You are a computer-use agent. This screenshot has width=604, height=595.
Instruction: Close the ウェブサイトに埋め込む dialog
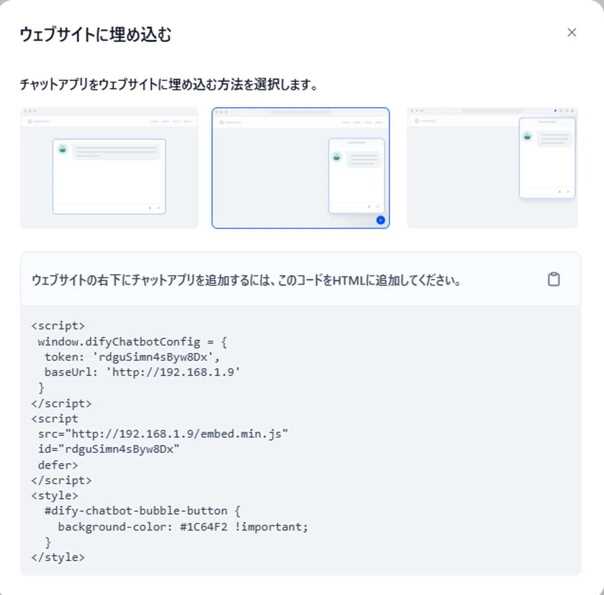pos(571,33)
